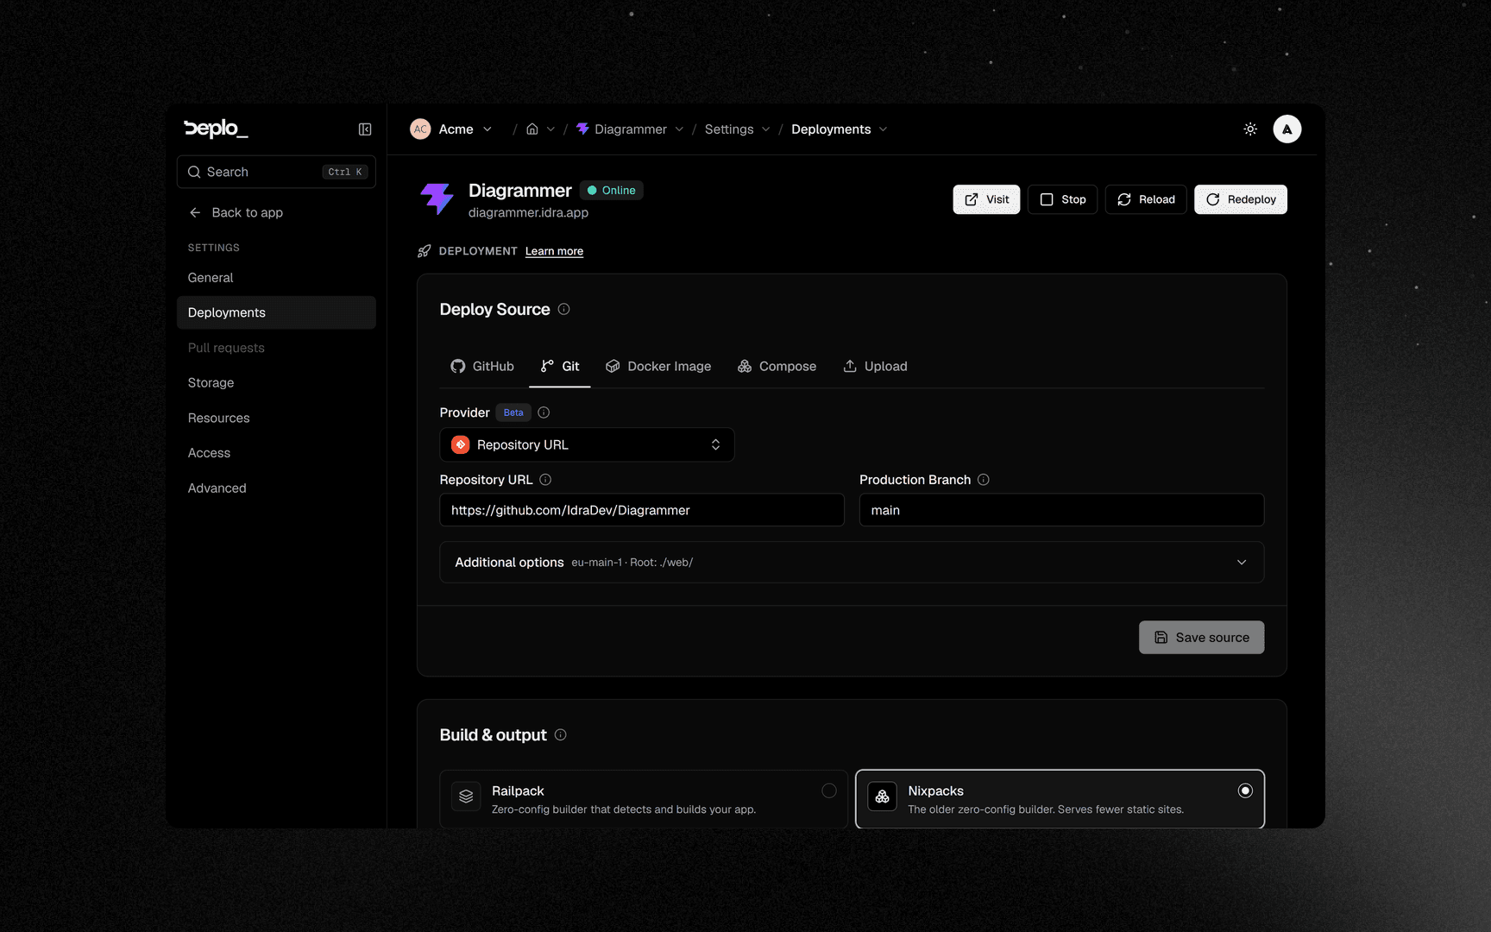Viewport: 1491px width, 932px height.
Task: Click the Visit button
Action: point(986,199)
